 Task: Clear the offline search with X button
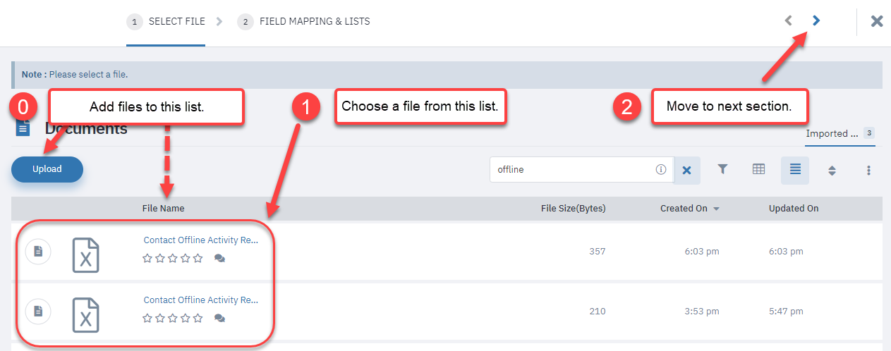(687, 170)
